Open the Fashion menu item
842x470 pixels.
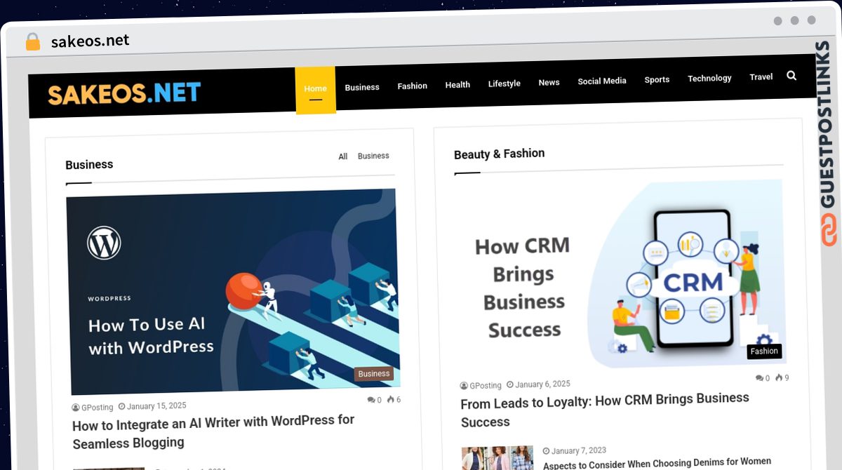point(413,86)
